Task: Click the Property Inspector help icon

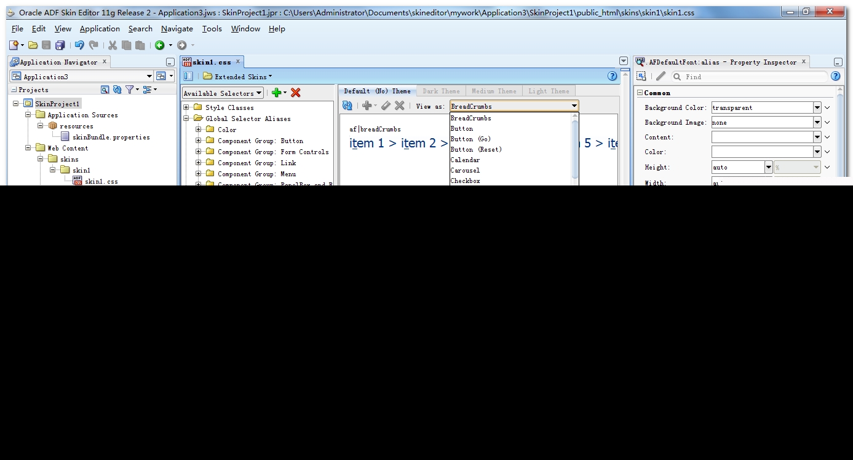Action: point(835,76)
